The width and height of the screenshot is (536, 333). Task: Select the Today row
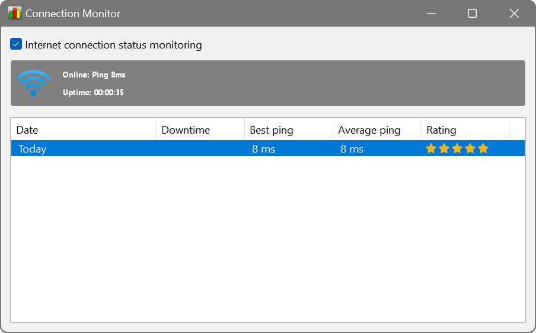[x=268, y=148]
